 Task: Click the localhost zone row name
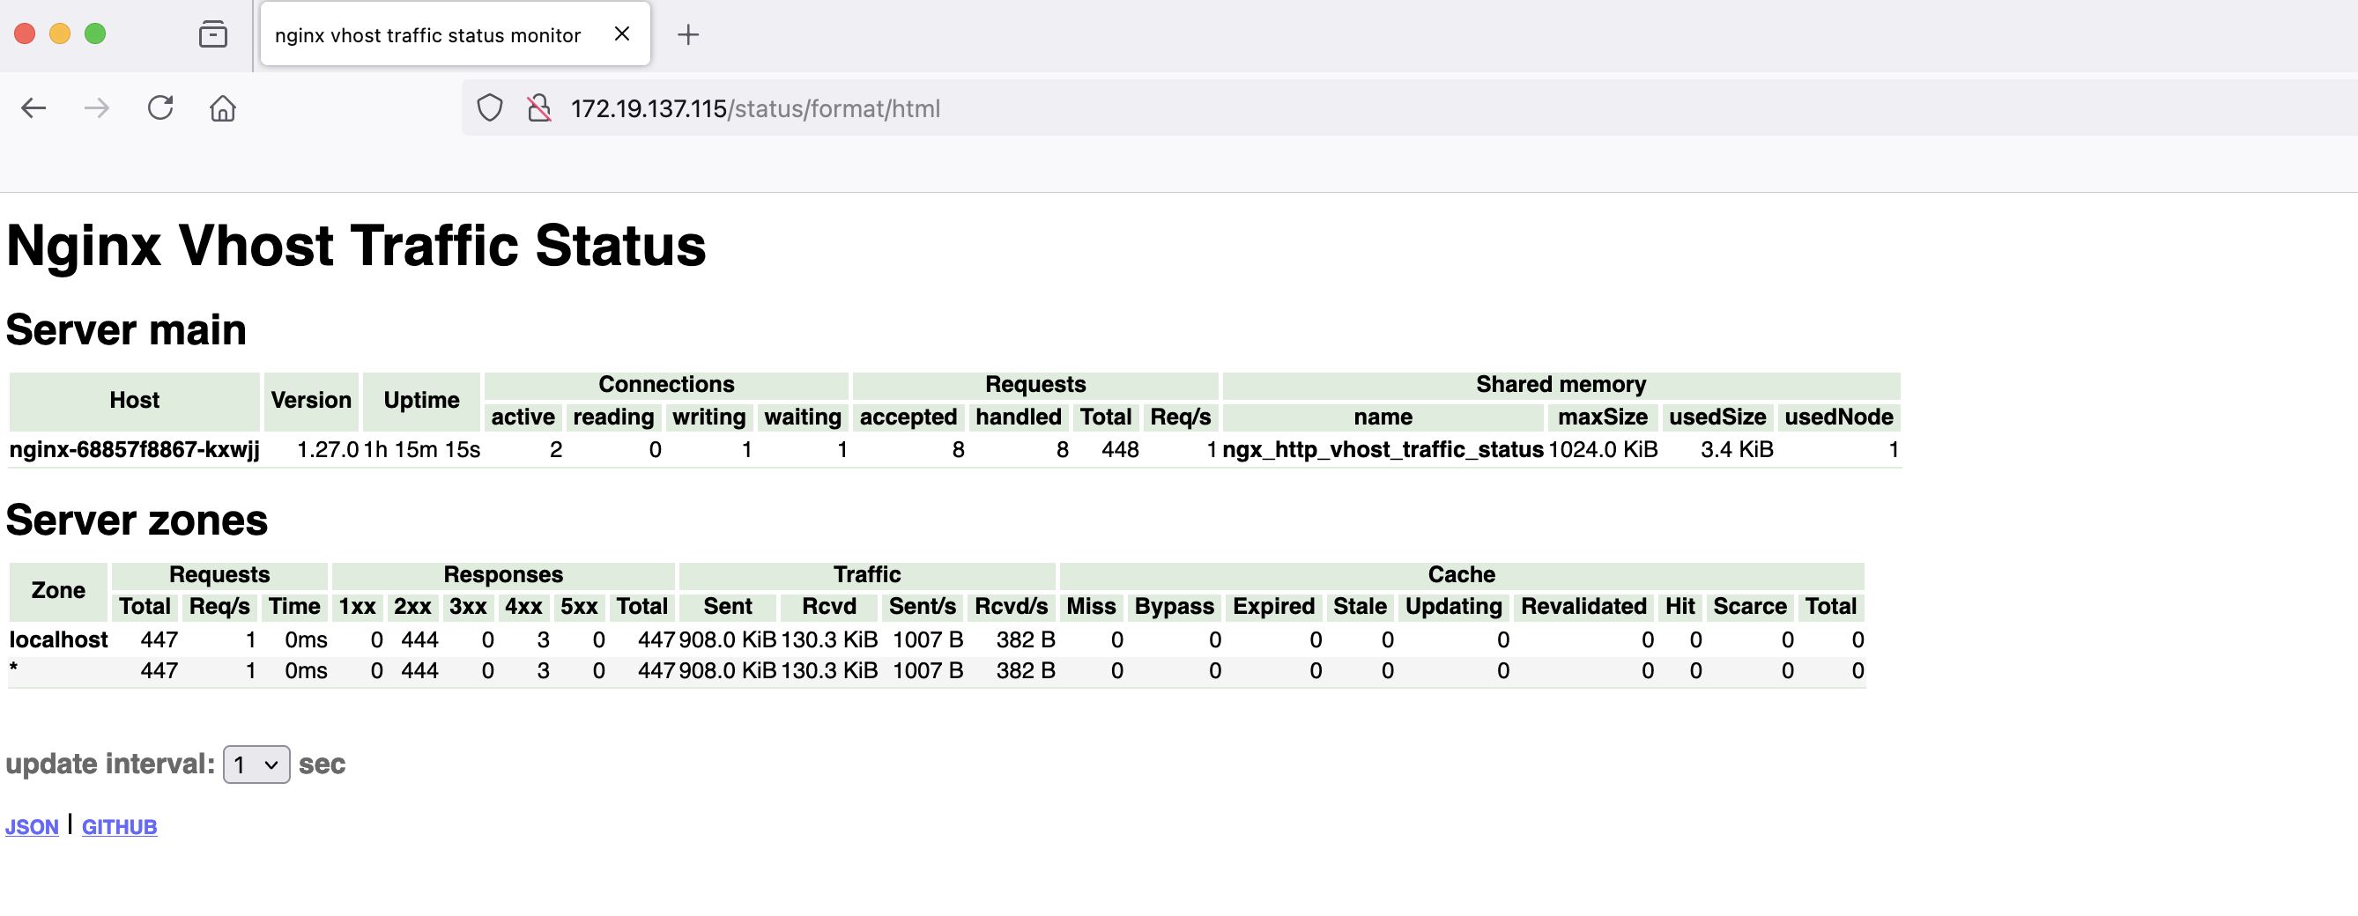coord(58,639)
